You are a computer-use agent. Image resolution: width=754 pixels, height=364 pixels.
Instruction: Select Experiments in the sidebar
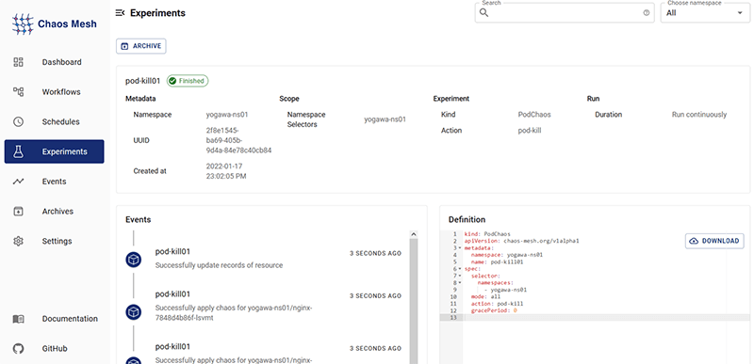click(x=55, y=151)
